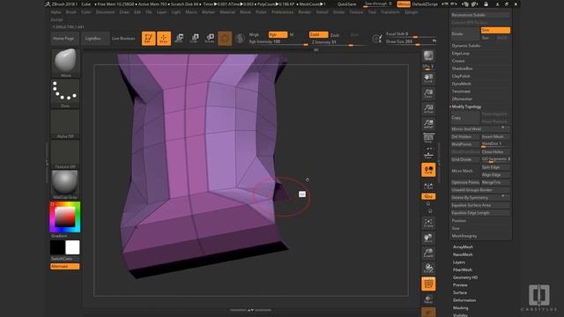Pick a color in the color picker

(65, 217)
